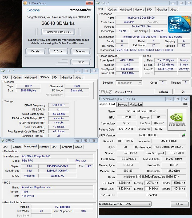Click the W83667HG LPCIO value

coord(57,176)
